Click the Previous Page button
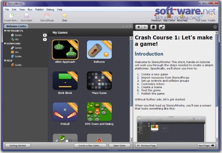 point(146,146)
